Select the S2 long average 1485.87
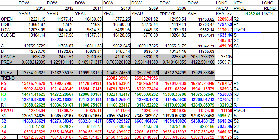This screenshot has width=279, height=140. pos(224,40)
